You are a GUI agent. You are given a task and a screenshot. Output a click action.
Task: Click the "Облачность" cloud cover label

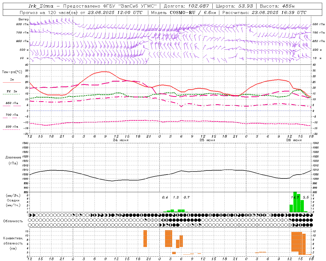(x=13, y=221)
